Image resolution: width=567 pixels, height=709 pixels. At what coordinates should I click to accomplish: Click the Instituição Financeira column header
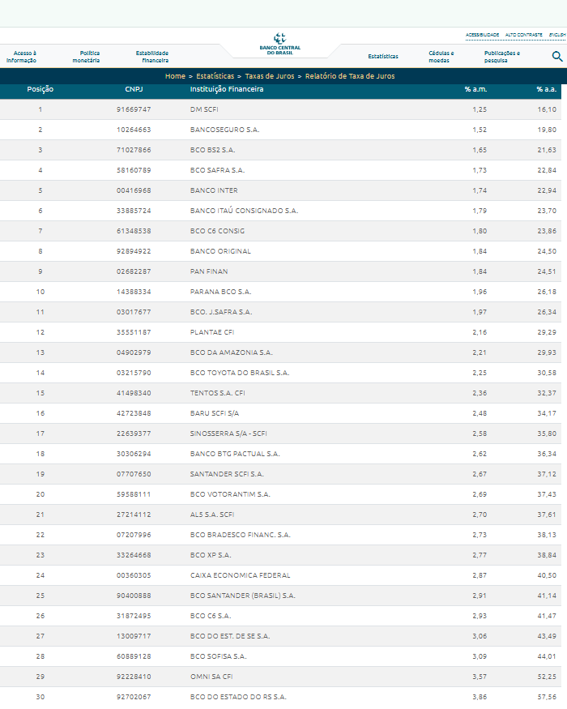[227, 89]
